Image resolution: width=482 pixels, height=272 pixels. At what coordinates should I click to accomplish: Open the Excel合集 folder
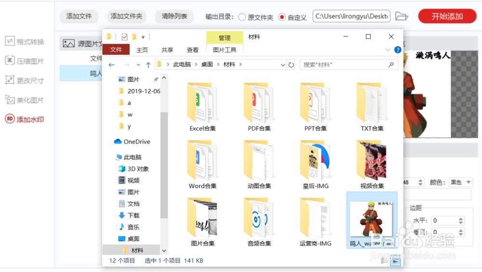[202, 107]
